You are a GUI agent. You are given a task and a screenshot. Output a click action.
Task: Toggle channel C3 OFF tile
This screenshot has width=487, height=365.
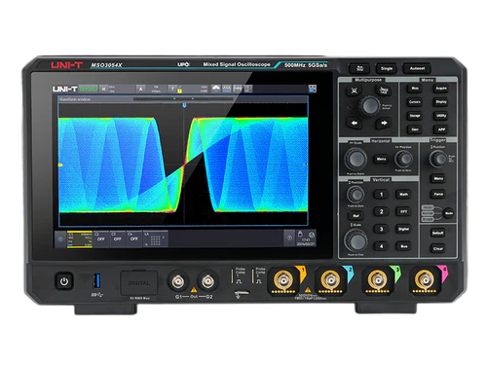[x=118, y=239]
